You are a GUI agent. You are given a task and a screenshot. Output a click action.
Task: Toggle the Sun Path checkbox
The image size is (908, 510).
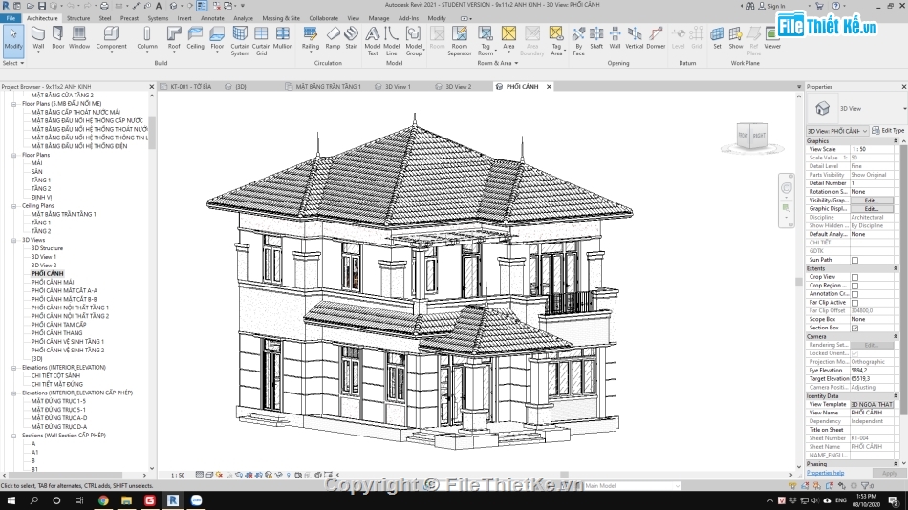[854, 260]
